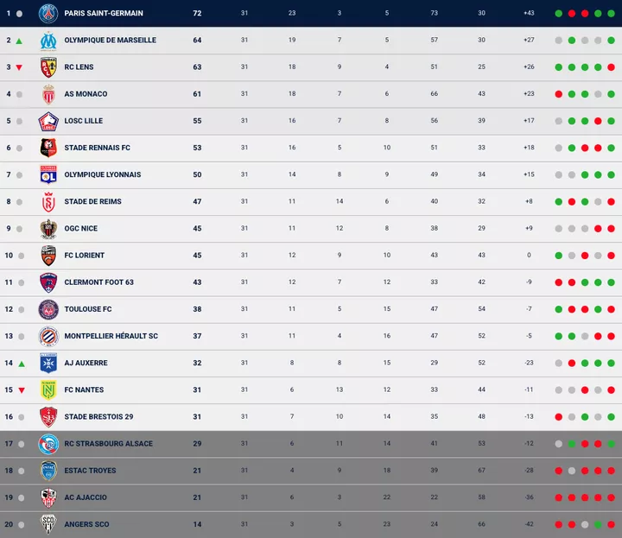Click the Olympique de Marseille logo
The width and height of the screenshot is (622, 538).
click(48, 41)
